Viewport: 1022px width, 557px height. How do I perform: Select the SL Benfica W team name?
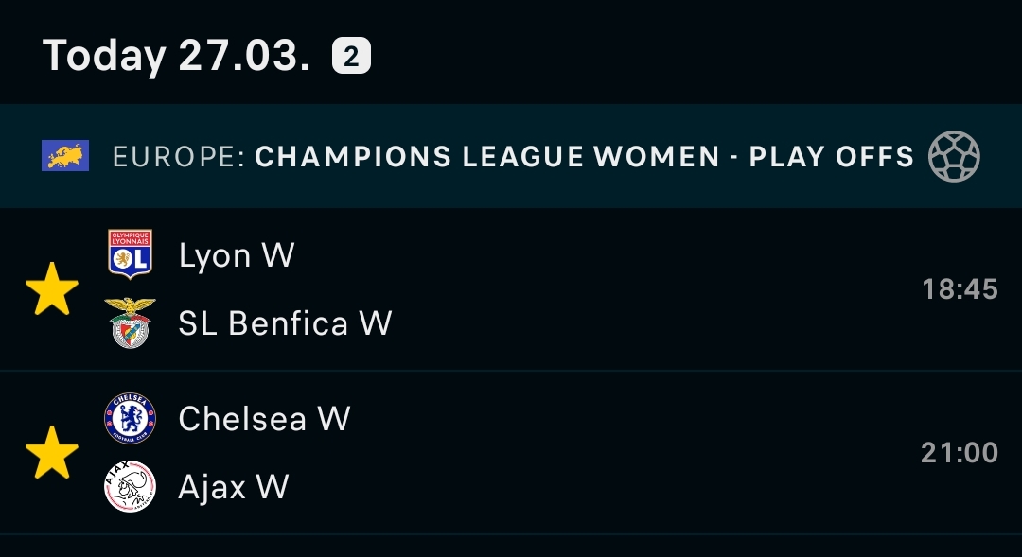pos(286,323)
